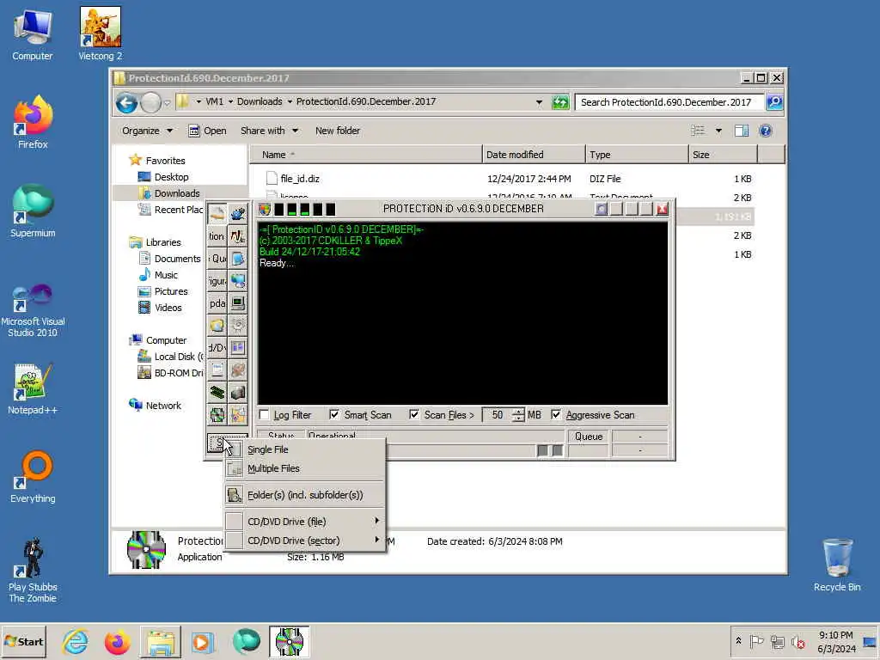Image resolution: width=880 pixels, height=660 pixels.
Task: Select Network in navigation pane
Action: pos(163,406)
